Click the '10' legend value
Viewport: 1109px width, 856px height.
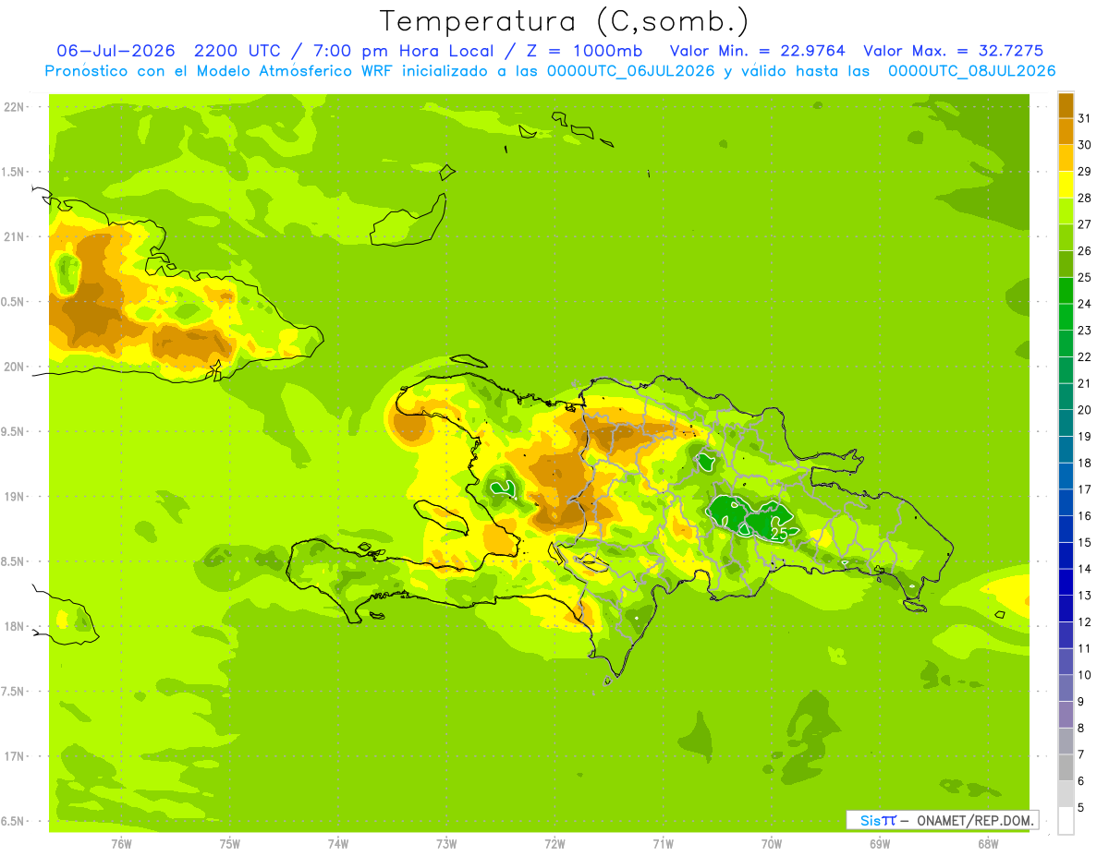pos(1085,675)
